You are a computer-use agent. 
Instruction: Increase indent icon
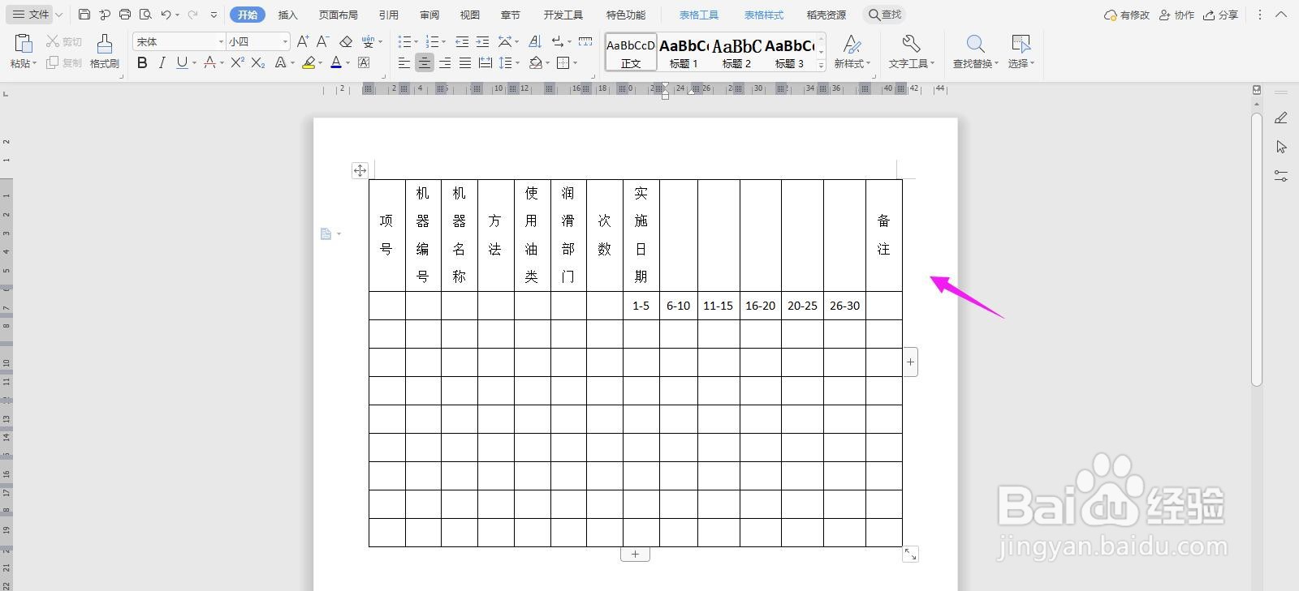(482, 41)
